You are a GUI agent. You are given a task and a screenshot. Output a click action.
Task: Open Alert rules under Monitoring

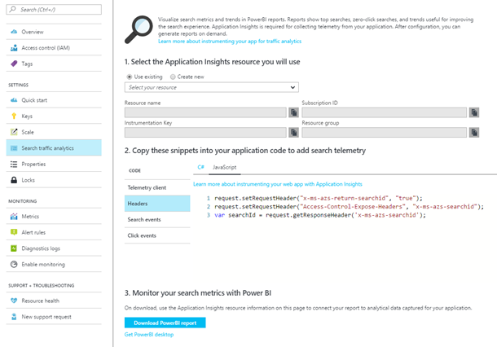54,232
